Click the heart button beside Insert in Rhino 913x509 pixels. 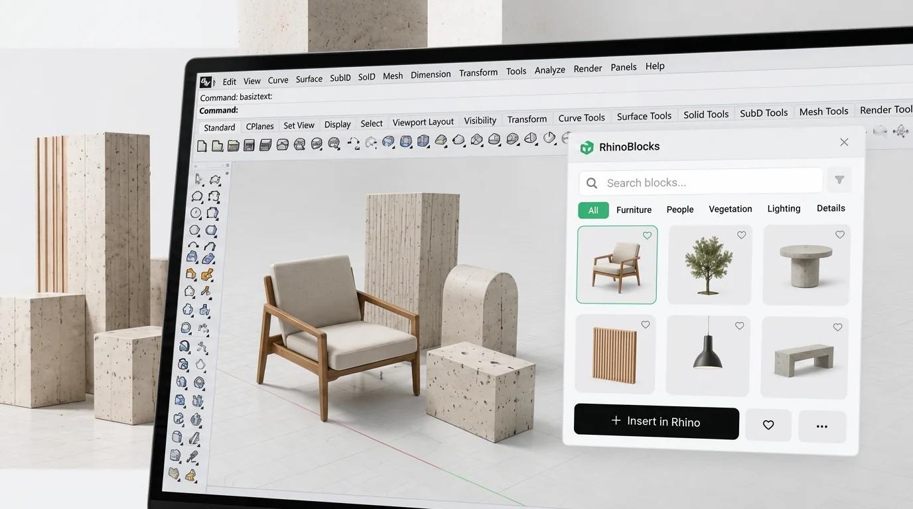pyautogui.click(x=768, y=425)
